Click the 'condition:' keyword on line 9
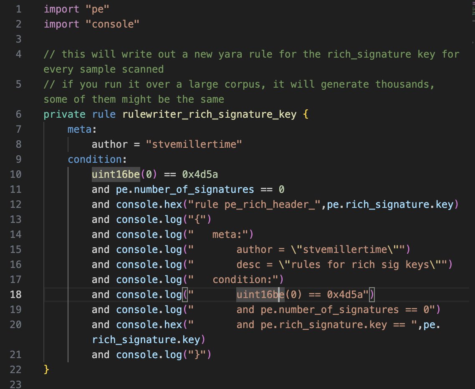Viewport: 475px width, 389px height. pyautogui.click(x=97, y=159)
